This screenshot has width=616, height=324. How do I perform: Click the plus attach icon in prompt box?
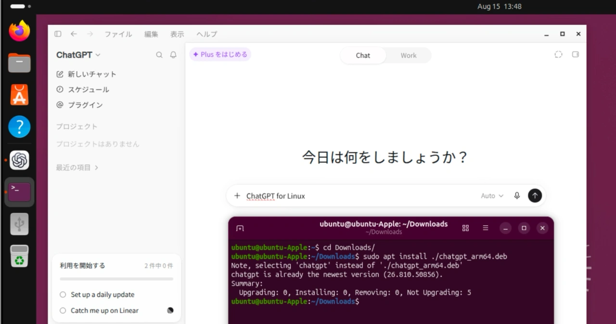pyautogui.click(x=237, y=195)
